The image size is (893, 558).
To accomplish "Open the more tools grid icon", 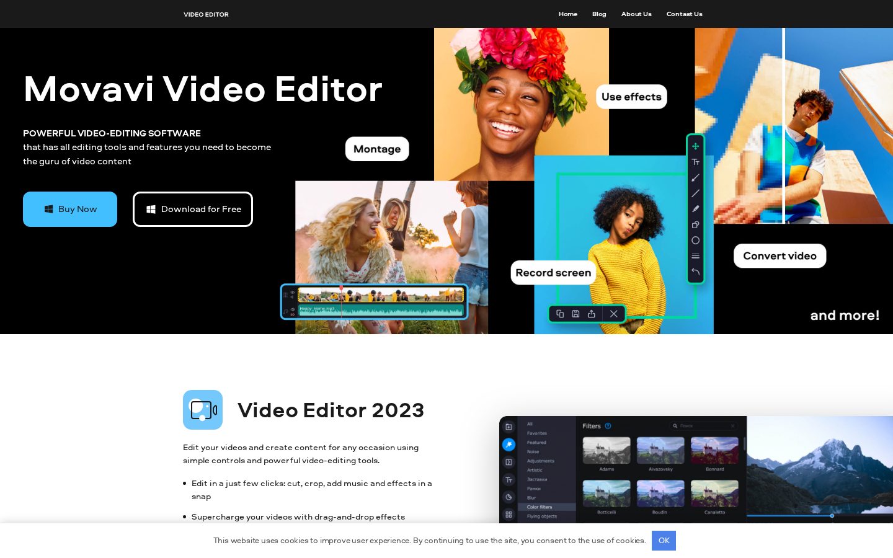I will click(x=509, y=515).
